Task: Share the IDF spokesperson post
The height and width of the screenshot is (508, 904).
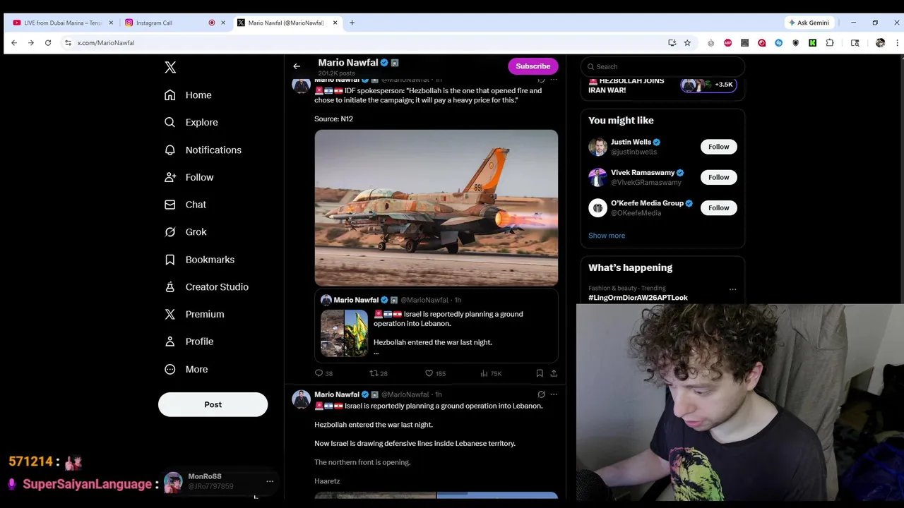Action: point(554,373)
